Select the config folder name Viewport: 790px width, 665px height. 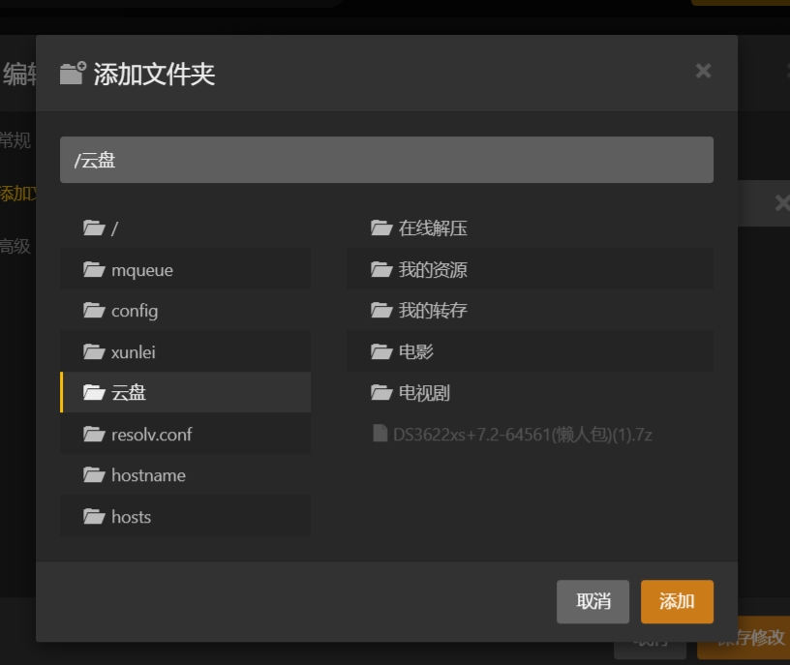(x=135, y=312)
